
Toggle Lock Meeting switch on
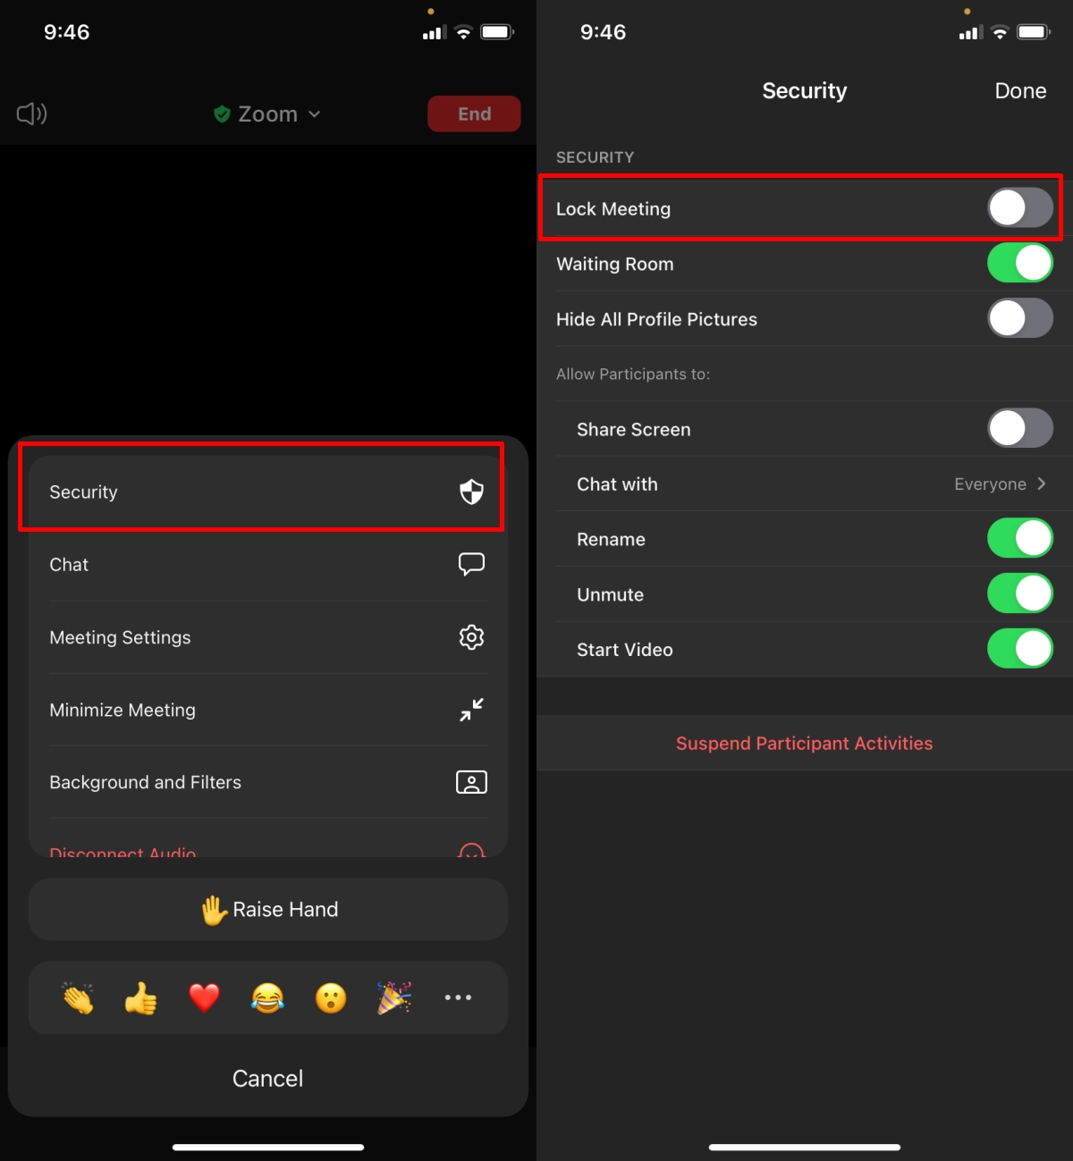(x=1020, y=208)
